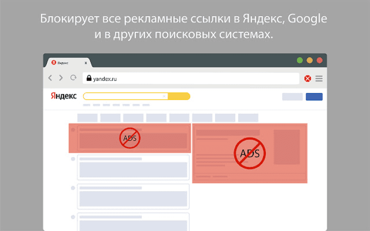
Task: Click the browser forward arrow
Action: point(61,78)
